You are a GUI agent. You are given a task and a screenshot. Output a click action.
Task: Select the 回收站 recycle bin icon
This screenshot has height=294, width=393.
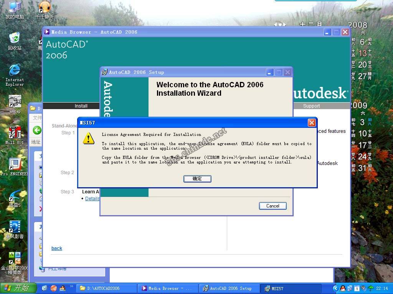[15, 41]
